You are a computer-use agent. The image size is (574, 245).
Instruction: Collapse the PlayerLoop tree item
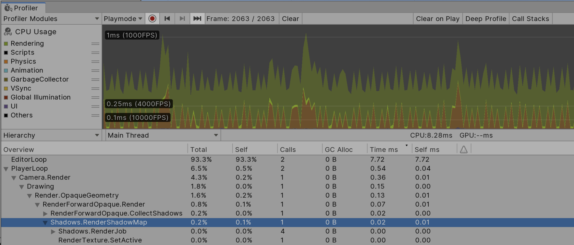point(6,169)
